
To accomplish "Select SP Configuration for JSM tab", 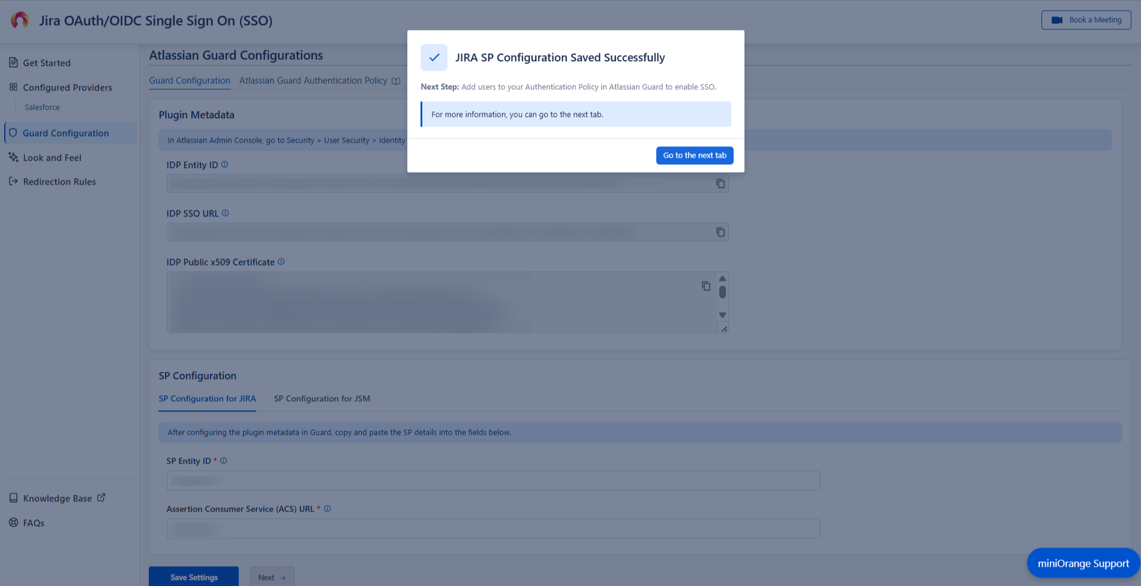I will tap(322, 399).
